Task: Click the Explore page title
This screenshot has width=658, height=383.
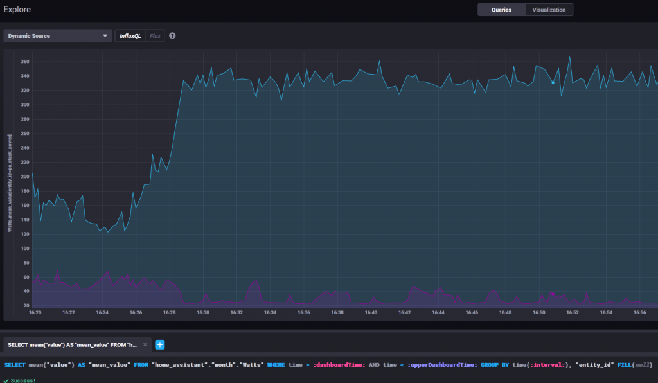Action: click(17, 10)
